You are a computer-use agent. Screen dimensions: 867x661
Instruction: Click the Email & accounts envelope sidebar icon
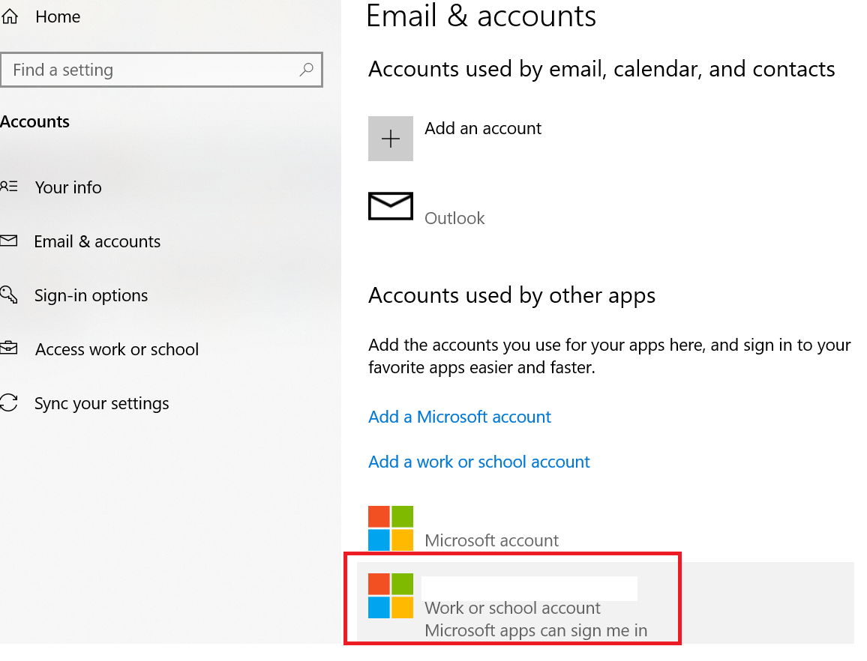[x=9, y=241]
